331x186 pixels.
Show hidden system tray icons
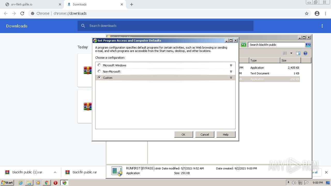(x=288, y=182)
